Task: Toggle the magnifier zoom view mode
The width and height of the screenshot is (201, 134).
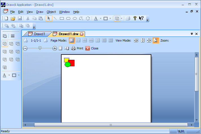Action: [x=156, y=40]
